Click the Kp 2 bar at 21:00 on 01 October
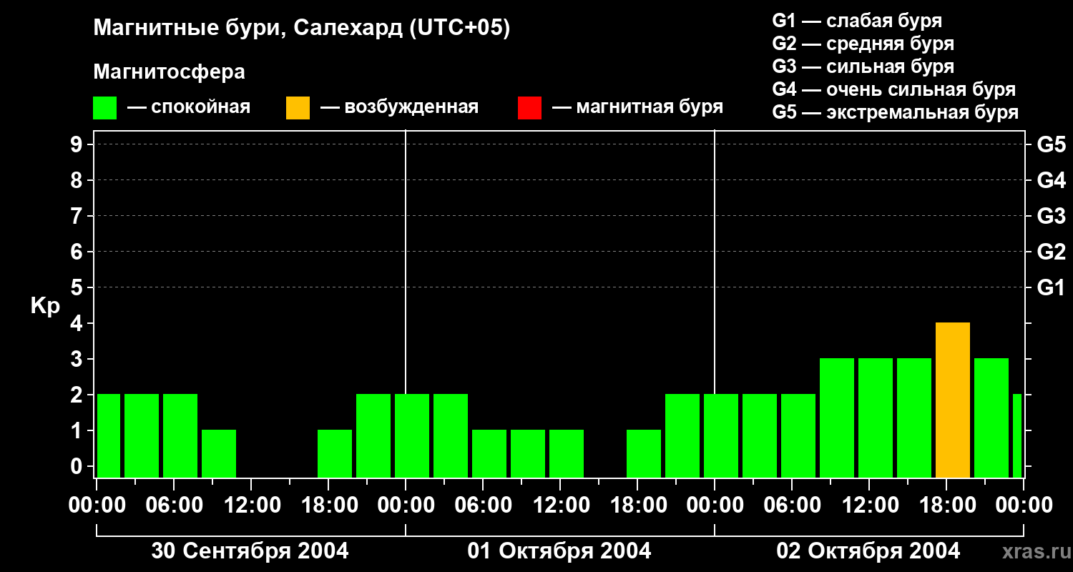Screen dimensions: 1073x572 point(682,435)
